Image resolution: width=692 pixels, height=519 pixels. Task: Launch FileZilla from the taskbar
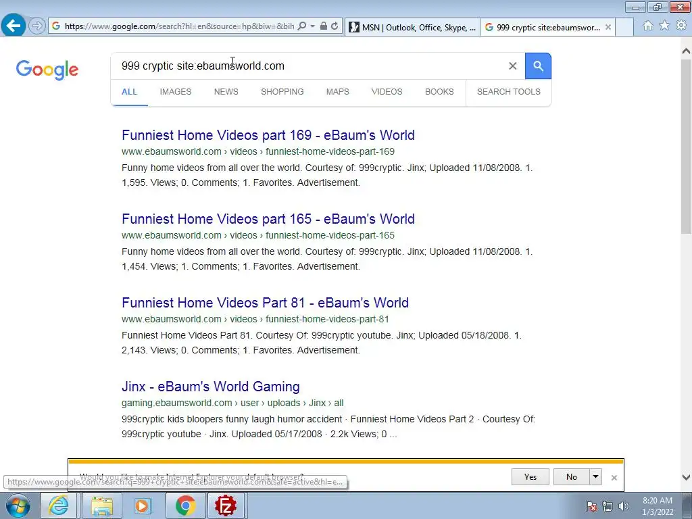click(226, 505)
